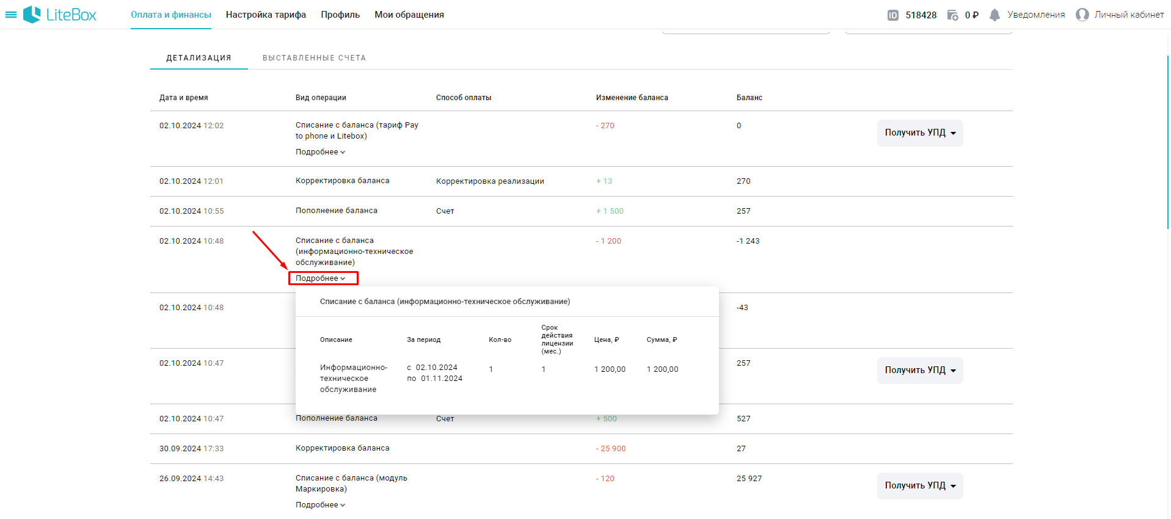Click popup Описание column header

tap(336, 340)
